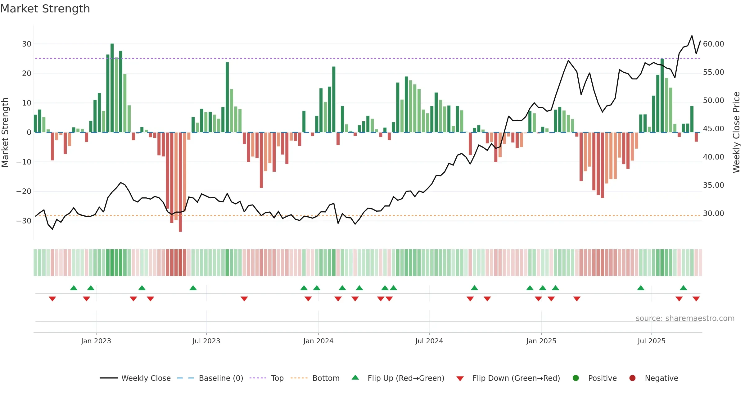The width and height of the screenshot is (745, 419).
Task: Click the Jan 2023 axis label
Action: pos(96,341)
